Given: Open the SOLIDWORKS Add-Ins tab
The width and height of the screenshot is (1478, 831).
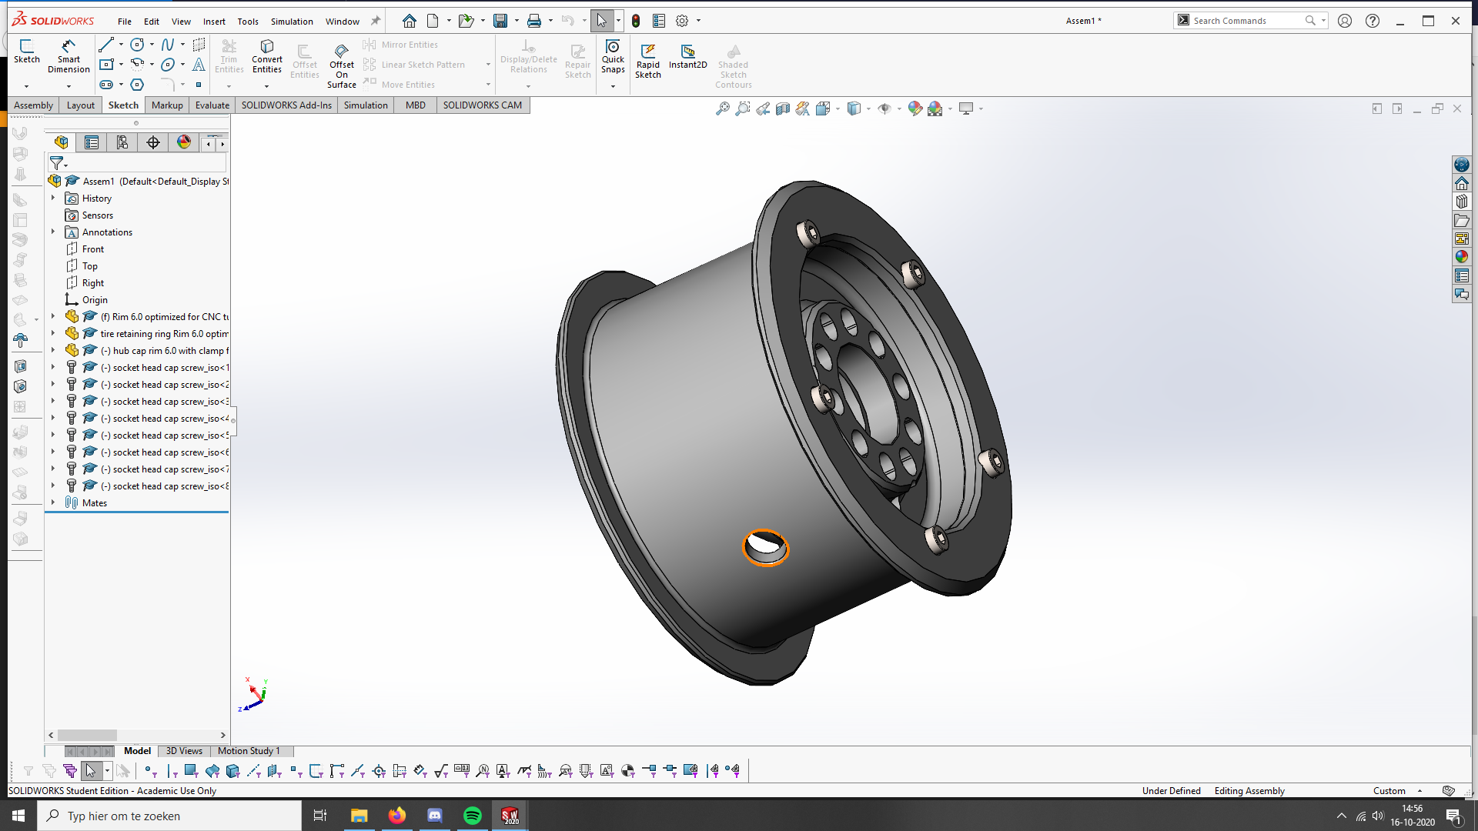Looking at the screenshot, I should tap(286, 105).
